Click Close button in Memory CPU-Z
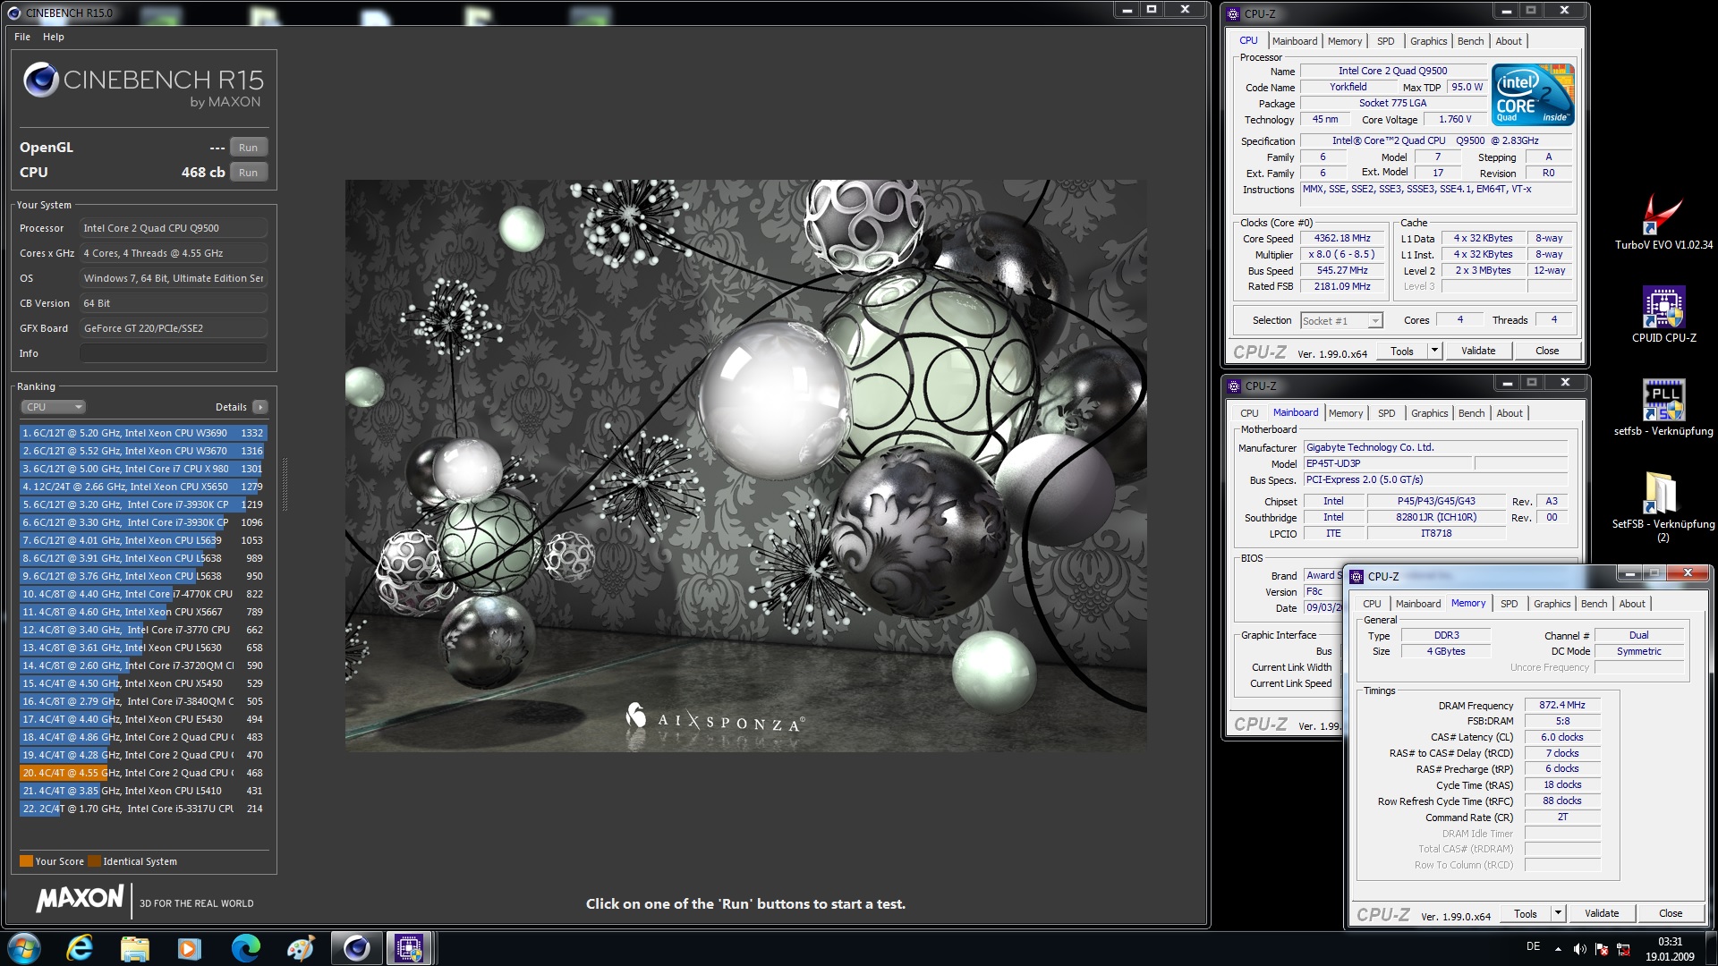1718x966 pixels. click(x=1671, y=913)
